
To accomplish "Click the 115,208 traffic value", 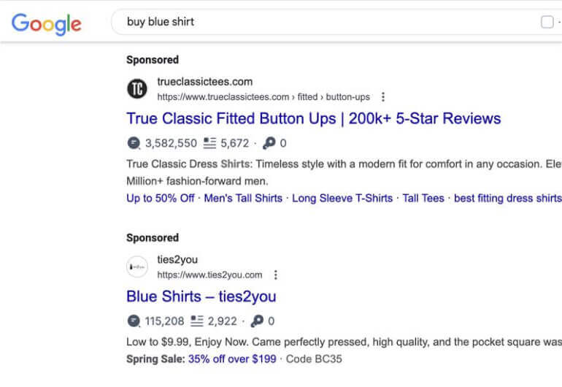I will 164,321.
